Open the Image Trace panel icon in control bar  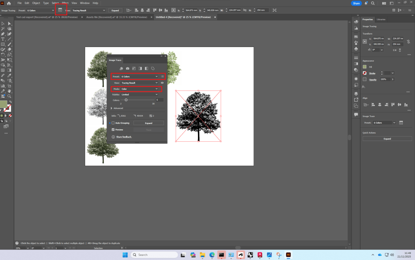(60, 10)
